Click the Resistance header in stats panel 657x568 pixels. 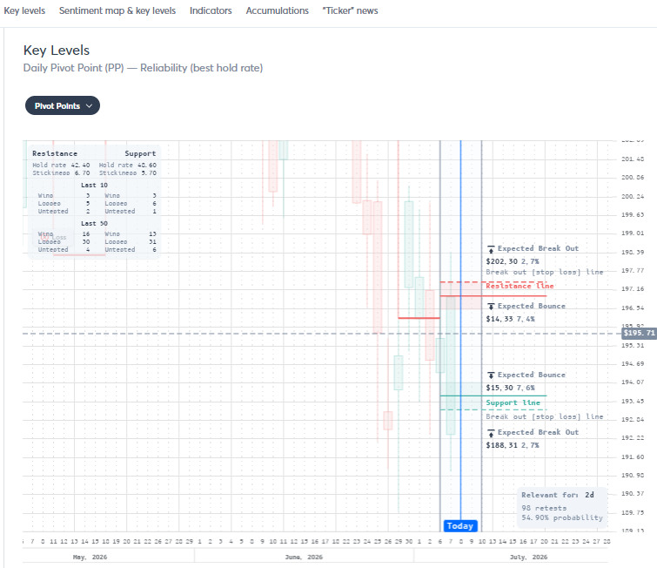point(55,153)
